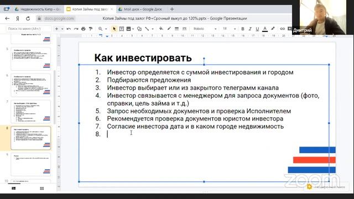
Task: Switch to filmstrip view icon
Action: coord(14,188)
